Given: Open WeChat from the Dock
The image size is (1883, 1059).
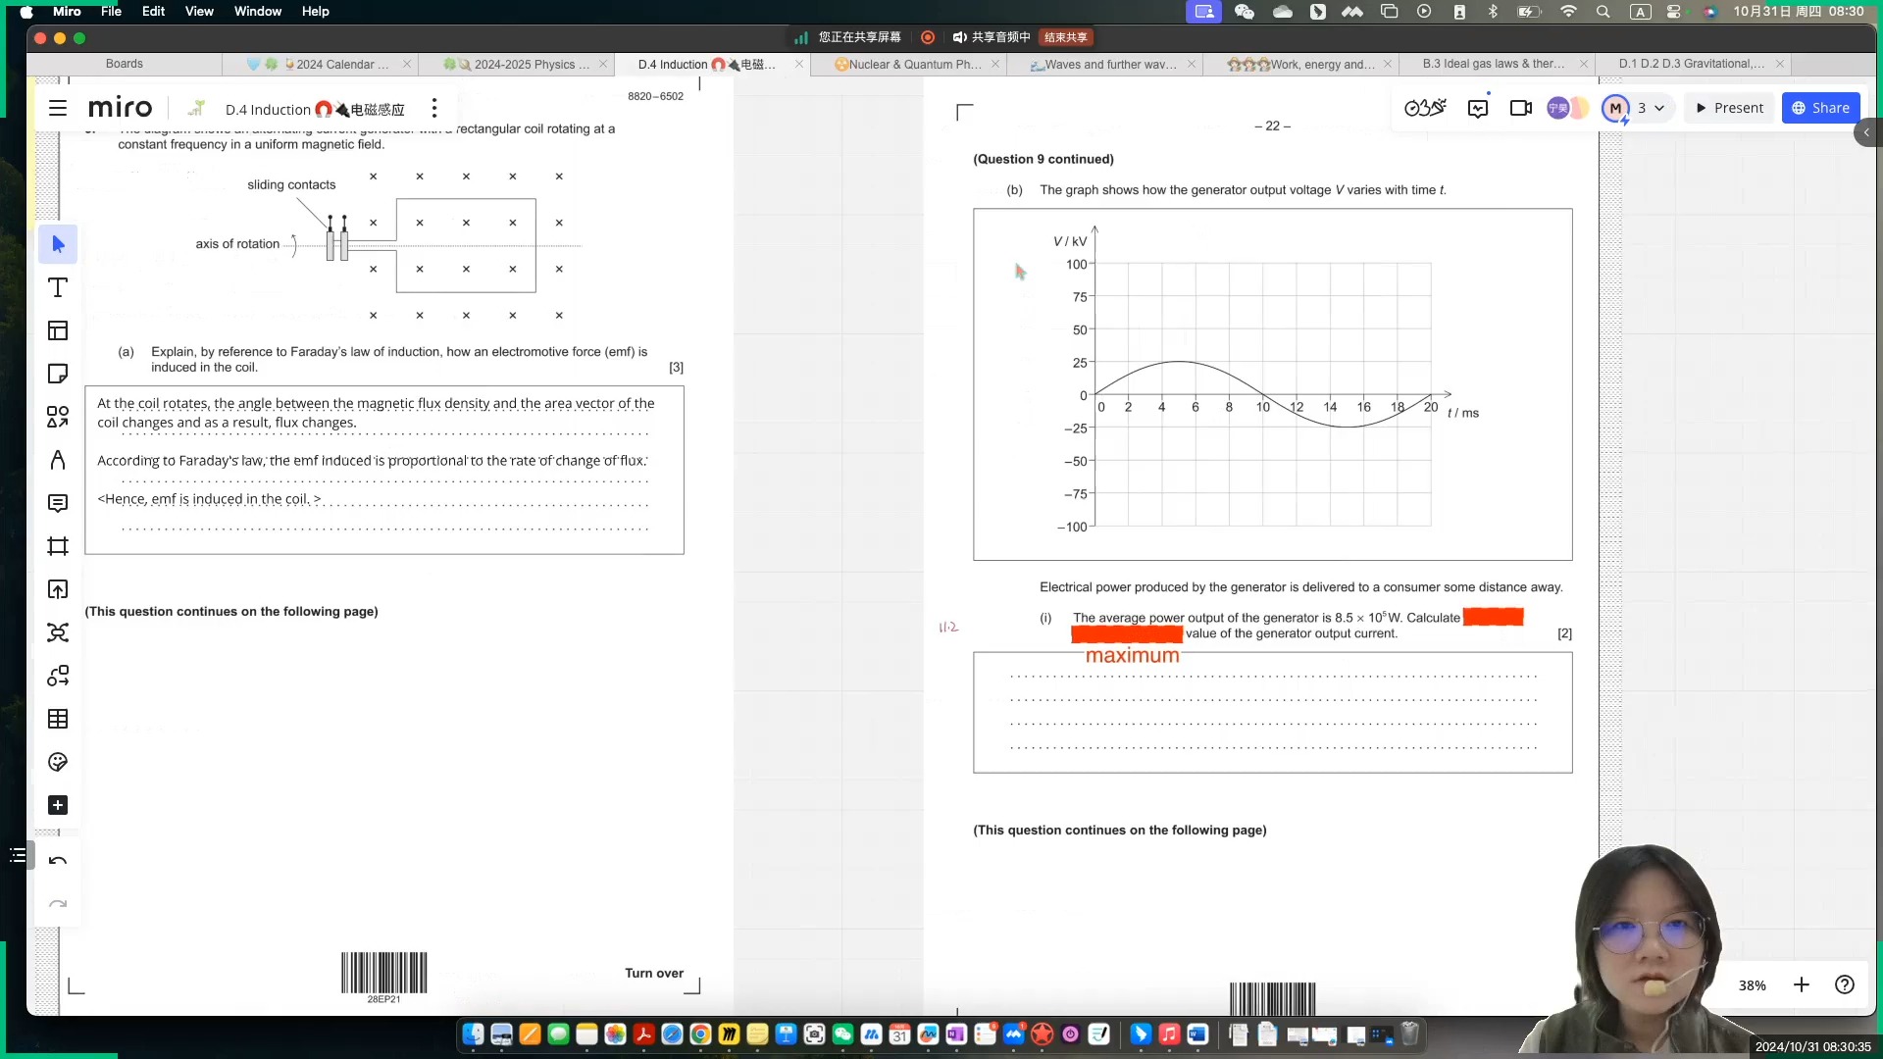Looking at the screenshot, I should tap(842, 1034).
